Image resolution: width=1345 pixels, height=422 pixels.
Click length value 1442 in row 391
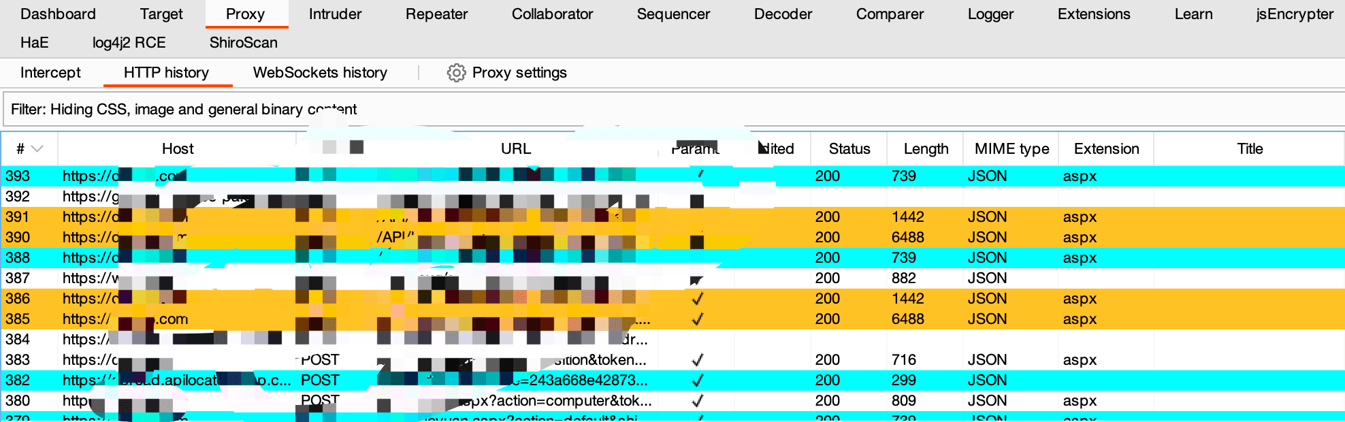pos(908,216)
